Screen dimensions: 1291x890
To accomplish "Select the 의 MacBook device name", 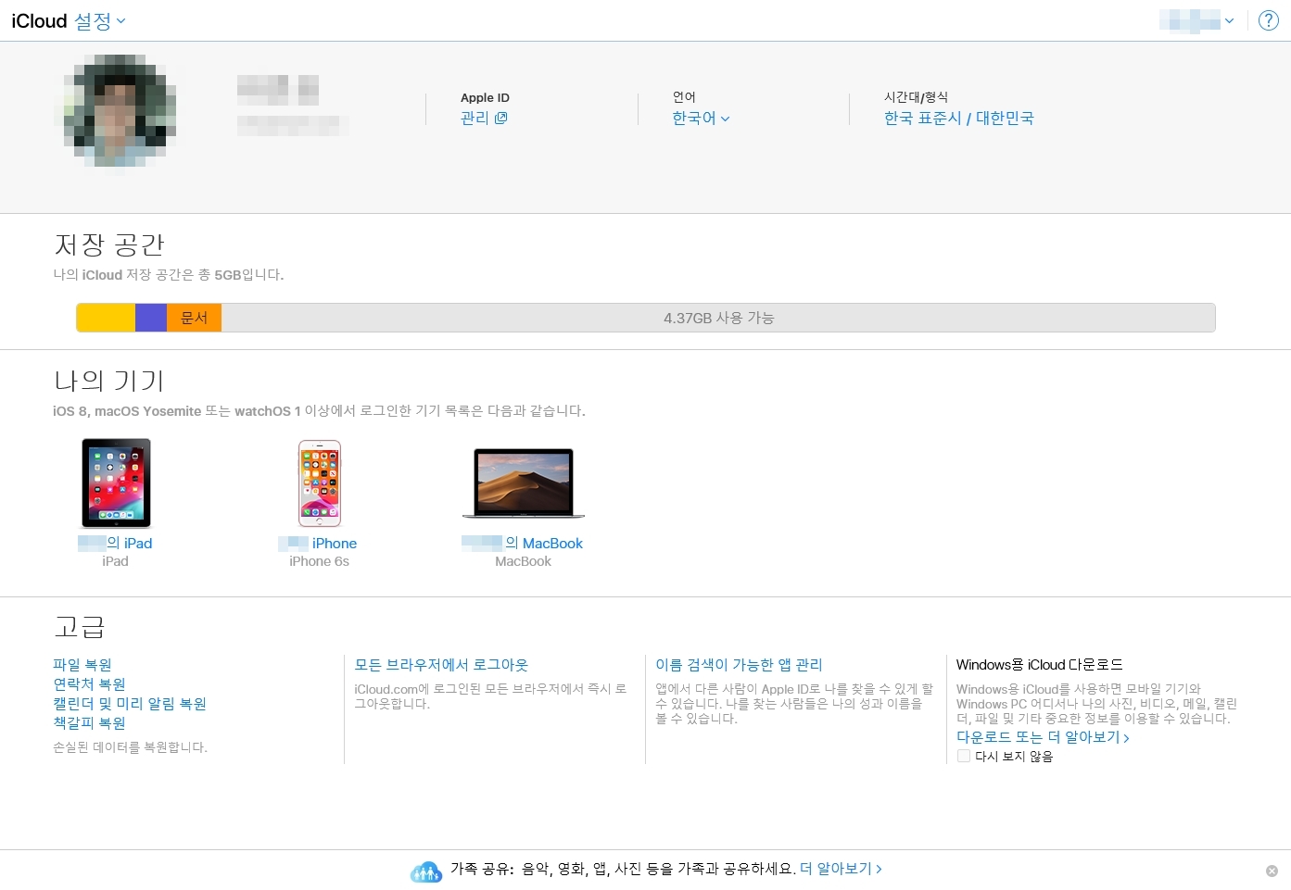I will (x=523, y=543).
